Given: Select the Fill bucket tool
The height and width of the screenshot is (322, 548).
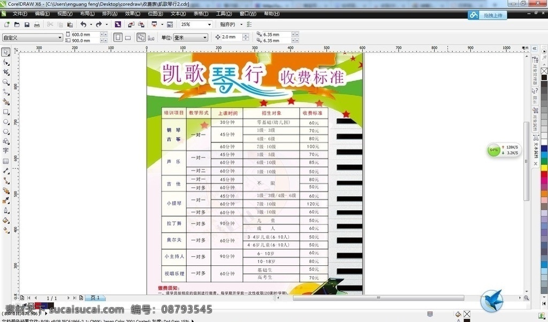Looking at the screenshot, I should (5, 220).
